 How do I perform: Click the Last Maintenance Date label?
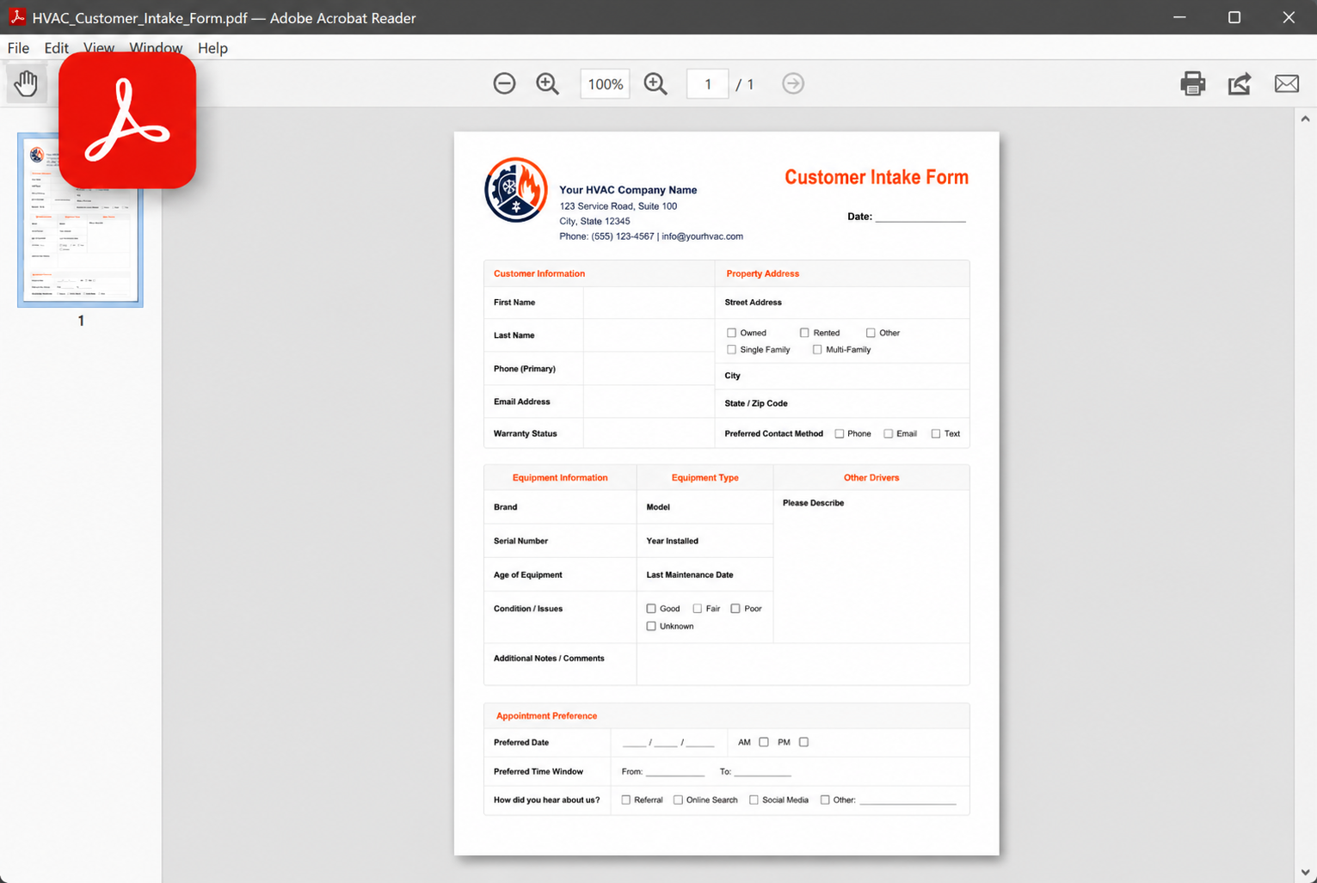[690, 575]
